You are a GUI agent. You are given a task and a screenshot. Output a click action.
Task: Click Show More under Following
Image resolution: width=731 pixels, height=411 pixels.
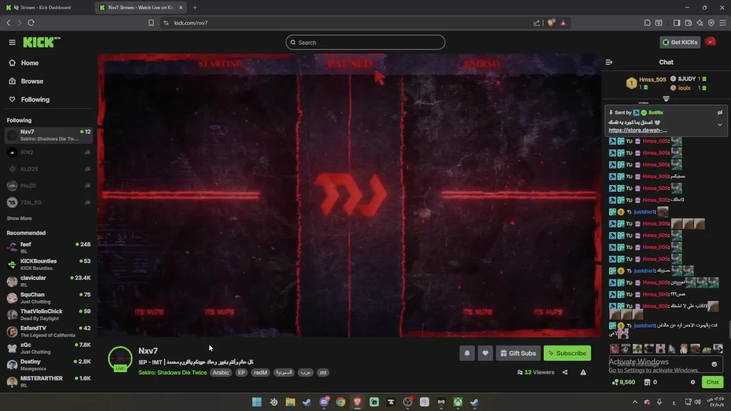pyautogui.click(x=19, y=218)
